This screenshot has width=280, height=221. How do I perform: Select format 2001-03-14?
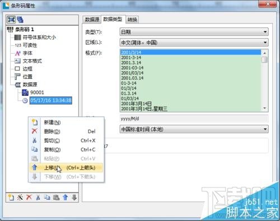pos(190,68)
